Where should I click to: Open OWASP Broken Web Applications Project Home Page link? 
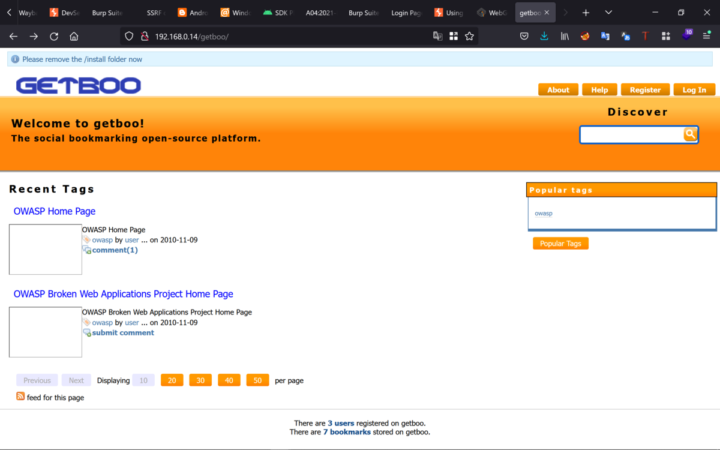124,294
